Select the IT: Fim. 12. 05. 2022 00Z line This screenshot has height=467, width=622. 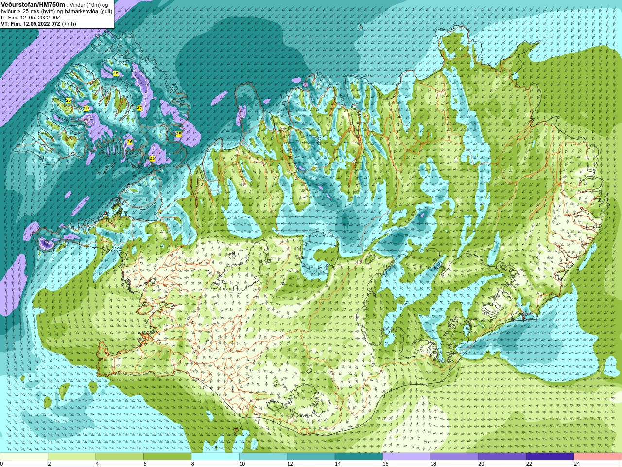click(31, 18)
